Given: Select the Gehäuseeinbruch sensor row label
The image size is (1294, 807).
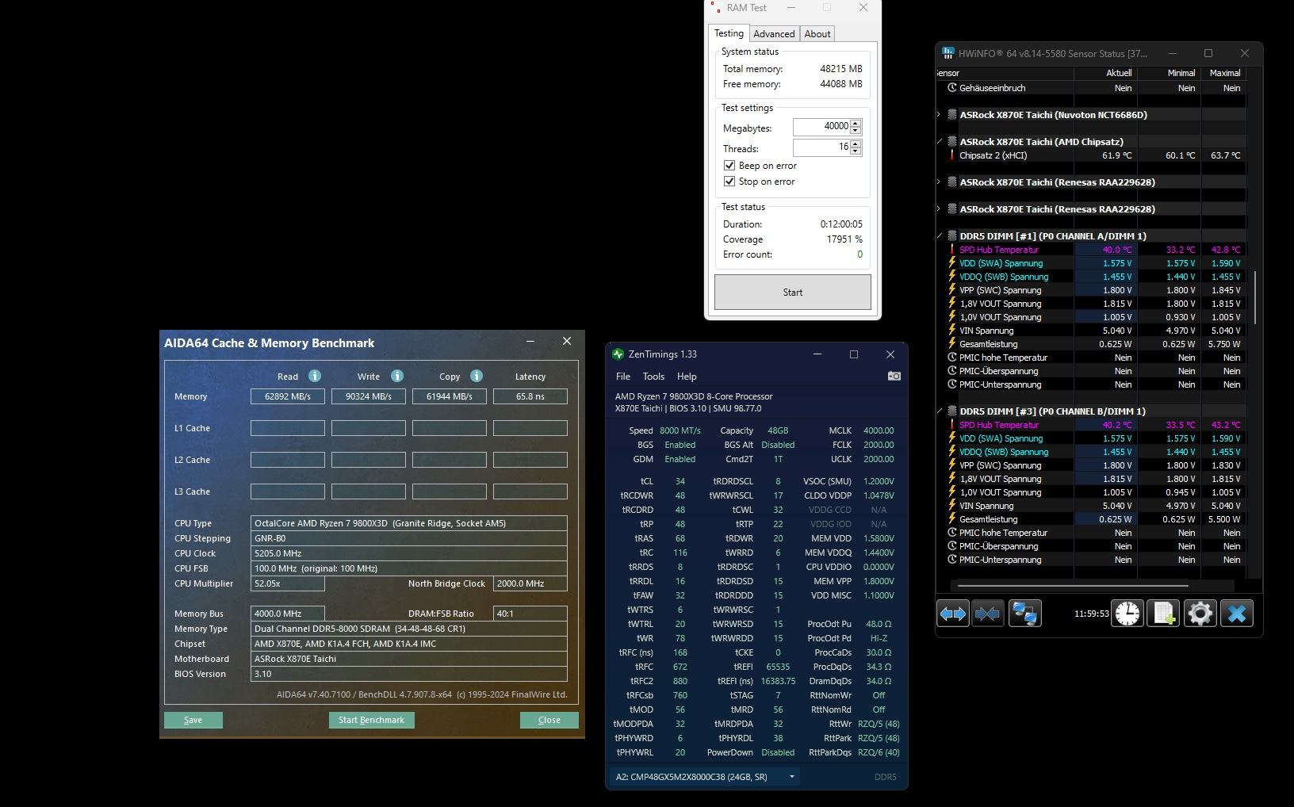Looking at the screenshot, I should 992,88.
